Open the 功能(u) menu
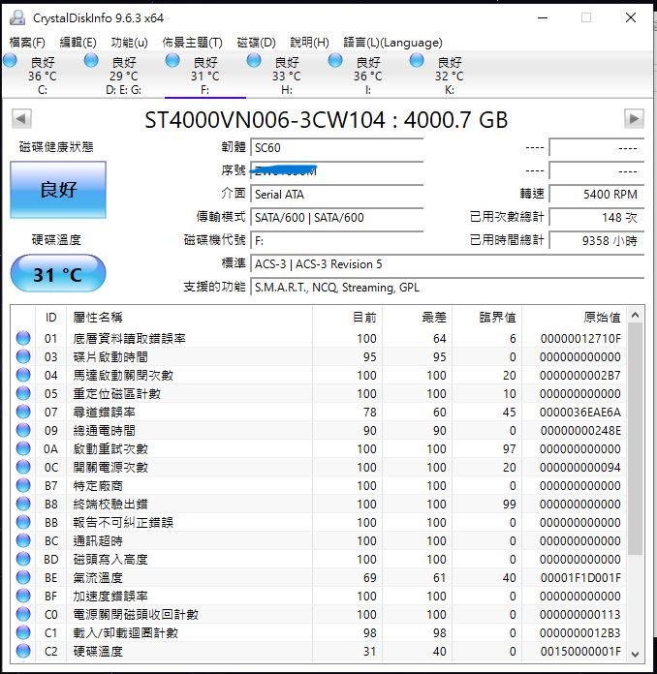657x674 pixels. pos(129,43)
